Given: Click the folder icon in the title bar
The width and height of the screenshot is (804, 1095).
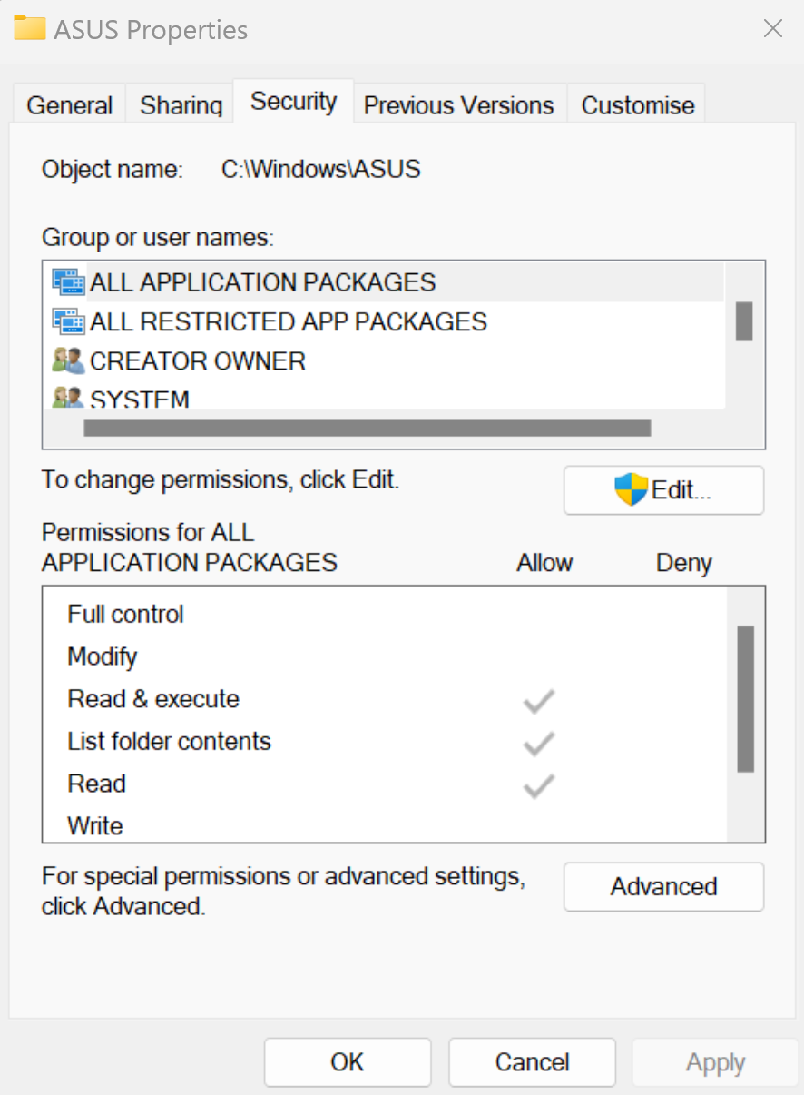Looking at the screenshot, I should tap(28, 28).
